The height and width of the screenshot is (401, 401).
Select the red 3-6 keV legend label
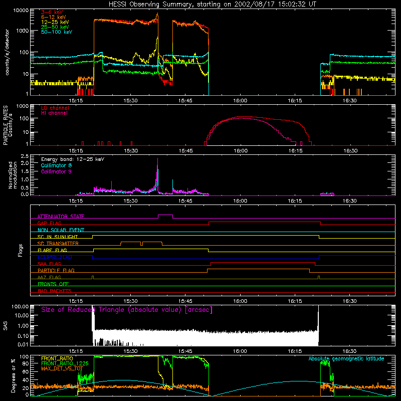pyautogui.click(x=52, y=12)
